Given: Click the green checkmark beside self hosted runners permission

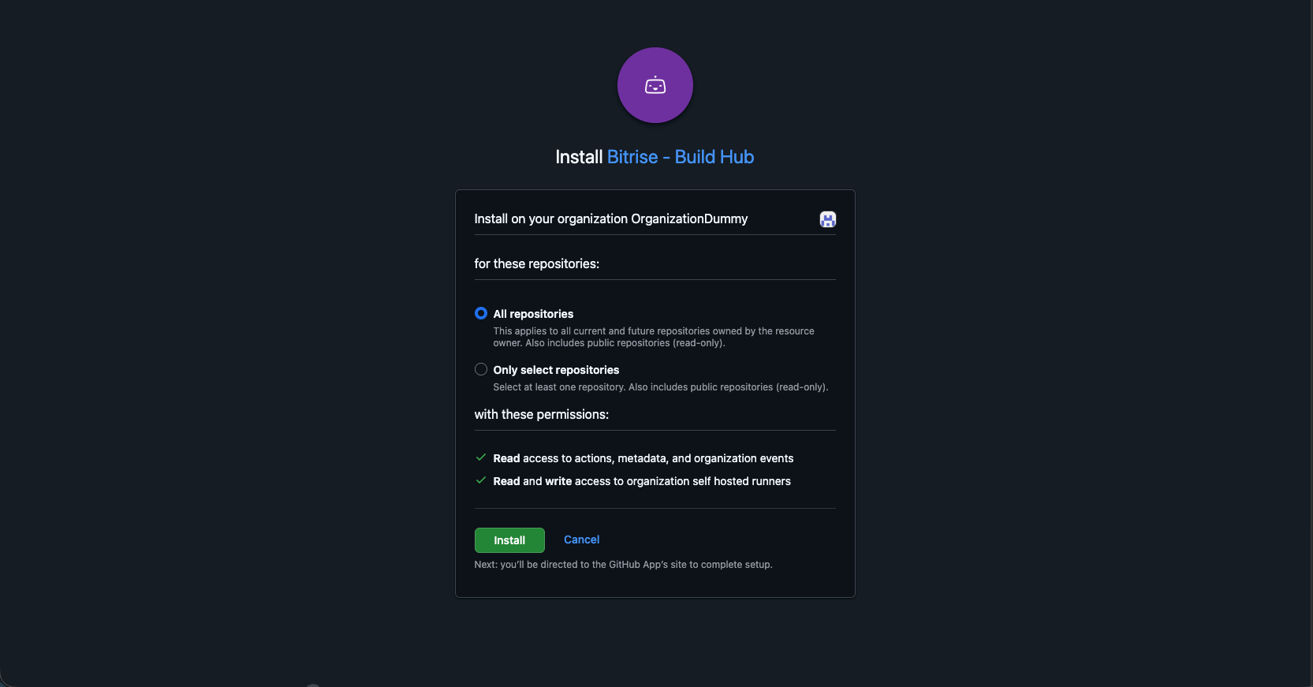Looking at the screenshot, I should click(481, 480).
